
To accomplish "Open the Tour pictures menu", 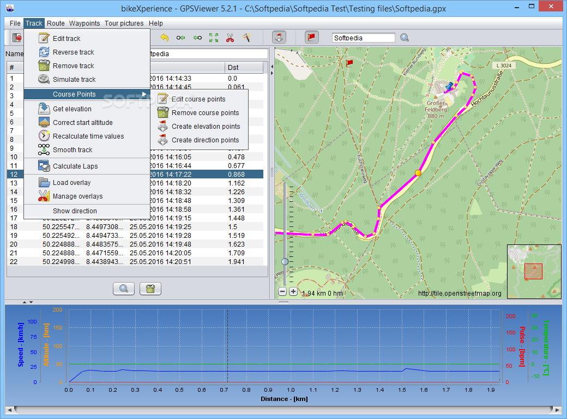I will 124,23.
